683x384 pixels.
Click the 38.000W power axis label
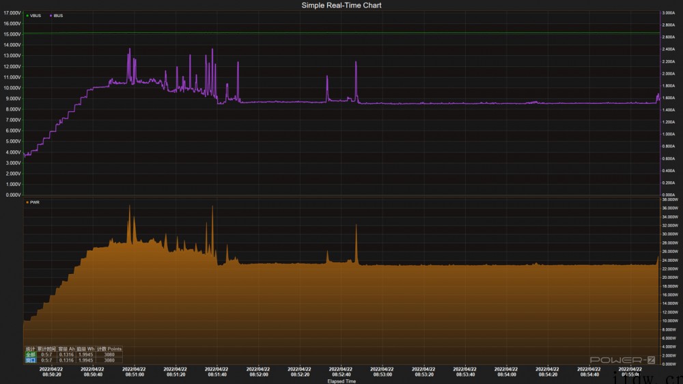(x=669, y=200)
